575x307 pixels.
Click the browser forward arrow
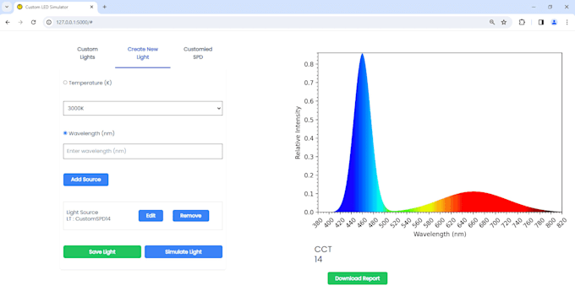pos(20,22)
